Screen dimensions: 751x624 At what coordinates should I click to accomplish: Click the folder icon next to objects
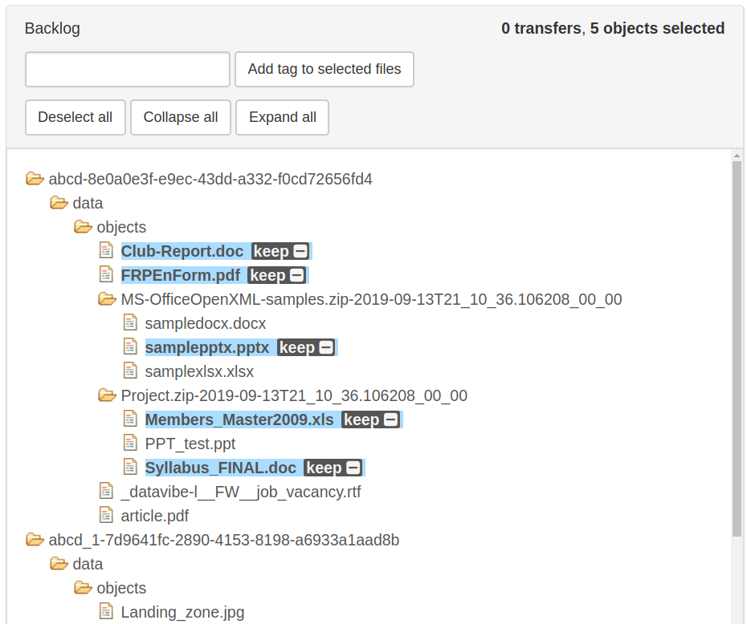tap(83, 226)
